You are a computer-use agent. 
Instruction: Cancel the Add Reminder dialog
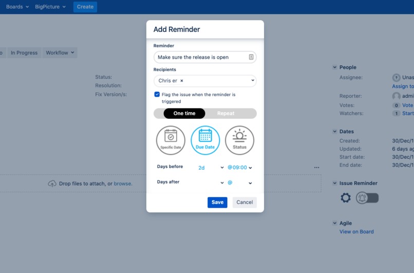244,203
